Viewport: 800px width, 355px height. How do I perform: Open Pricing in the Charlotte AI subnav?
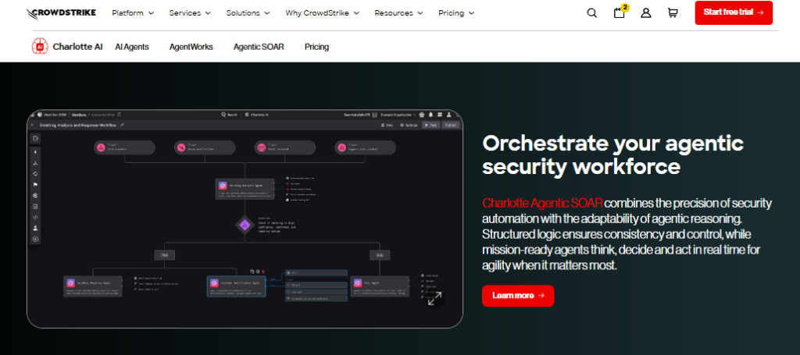pyautogui.click(x=317, y=47)
